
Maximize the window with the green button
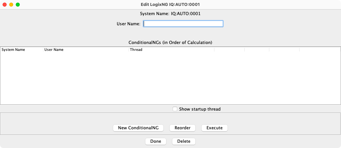pos(18,5)
